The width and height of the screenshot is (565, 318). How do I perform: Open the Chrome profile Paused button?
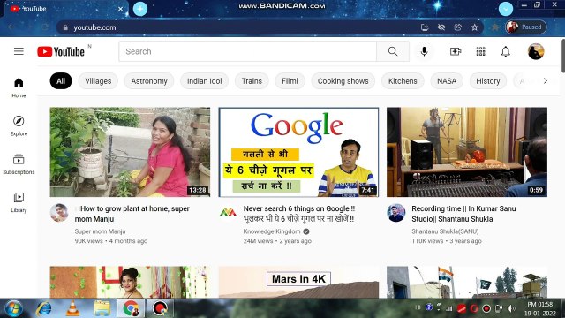(526, 27)
